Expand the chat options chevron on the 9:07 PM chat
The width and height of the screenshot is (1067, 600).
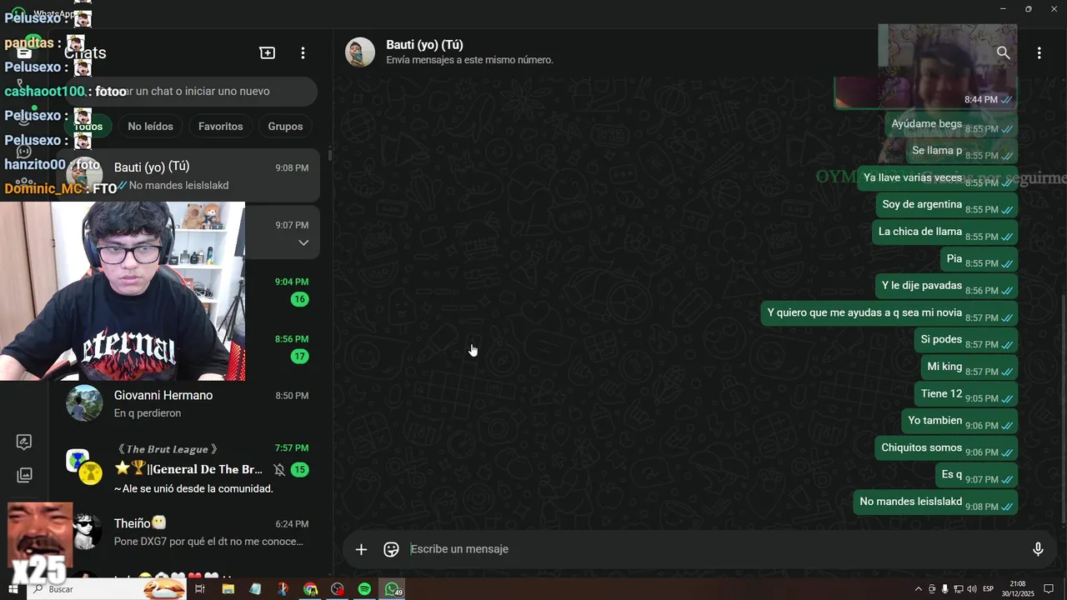coord(303,242)
